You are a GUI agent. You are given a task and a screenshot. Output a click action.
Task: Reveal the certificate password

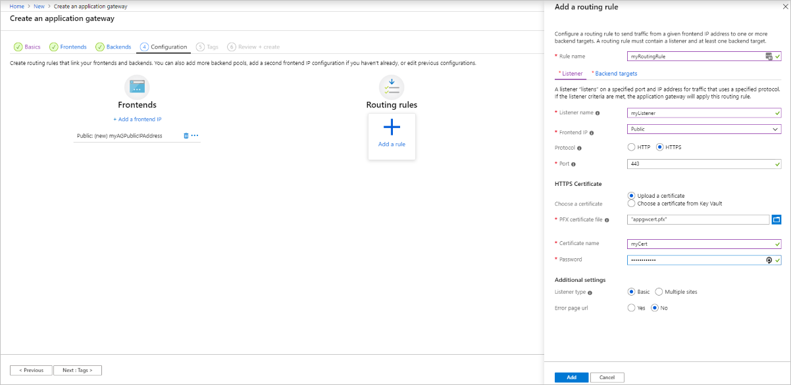pyautogui.click(x=769, y=260)
